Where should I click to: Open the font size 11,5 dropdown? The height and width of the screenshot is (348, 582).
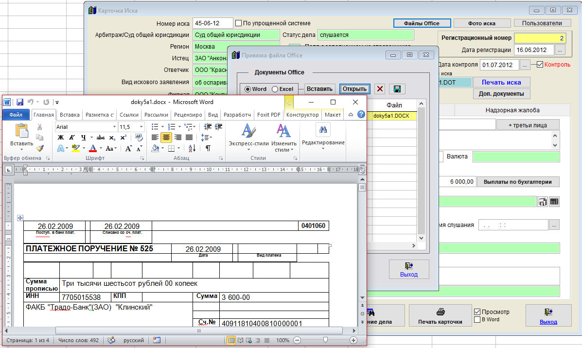pyautogui.click(x=141, y=127)
